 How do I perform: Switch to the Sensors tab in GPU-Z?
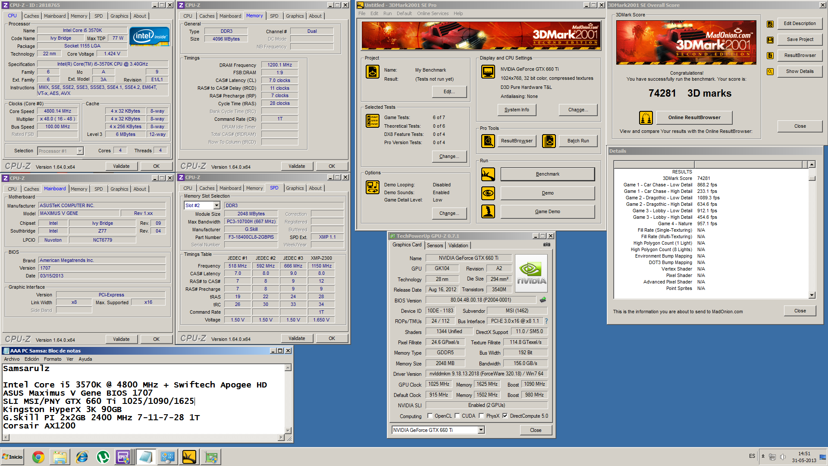tap(435, 246)
